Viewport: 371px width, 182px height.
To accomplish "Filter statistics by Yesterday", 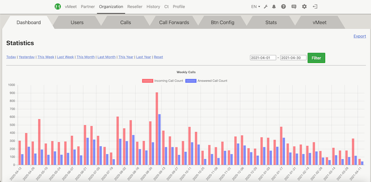I will pos(27,57).
